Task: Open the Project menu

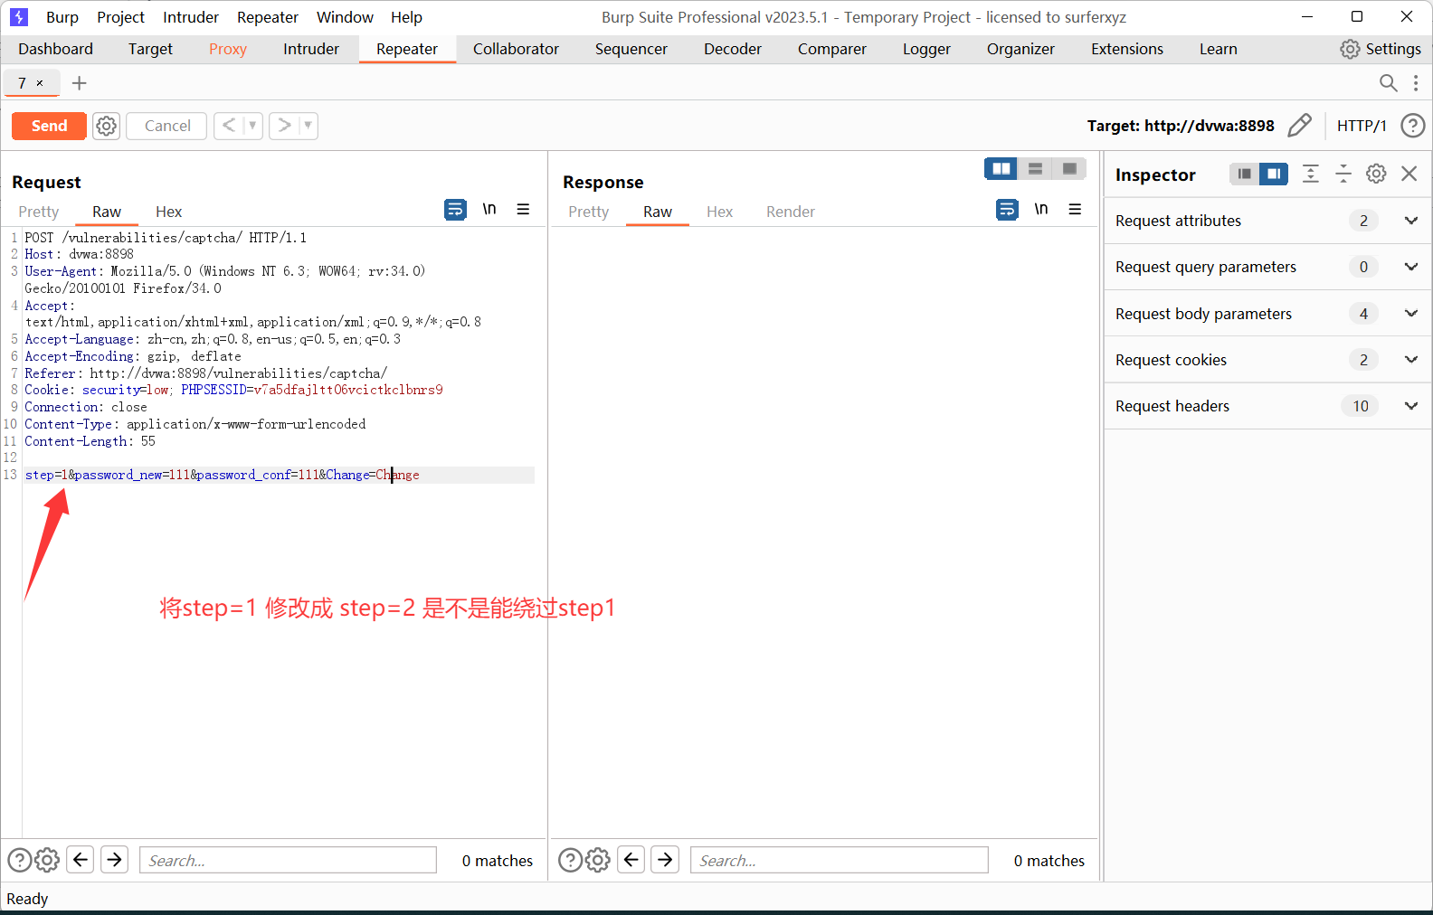Action: pos(120,17)
